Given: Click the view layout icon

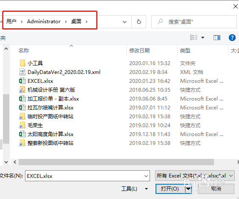Looking at the screenshot, I should pyautogui.click(x=194, y=38).
